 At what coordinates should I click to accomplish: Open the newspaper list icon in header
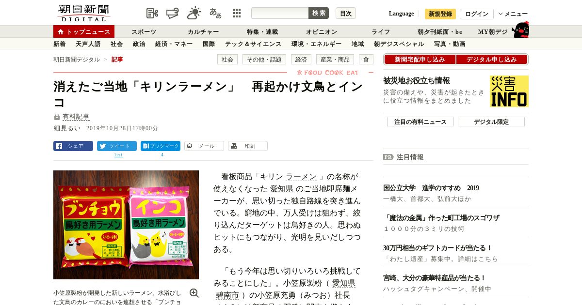[152, 13]
